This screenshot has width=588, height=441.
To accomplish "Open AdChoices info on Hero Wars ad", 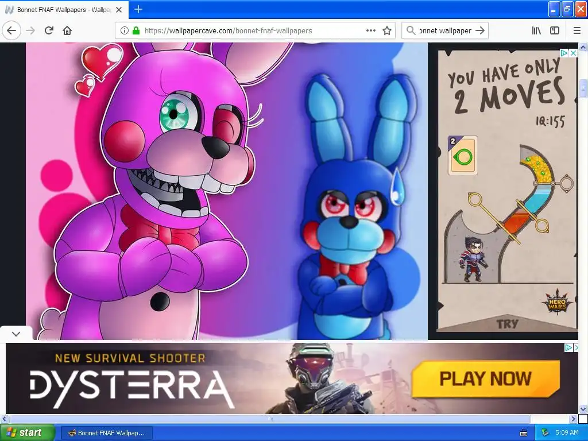I will (x=564, y=53).
